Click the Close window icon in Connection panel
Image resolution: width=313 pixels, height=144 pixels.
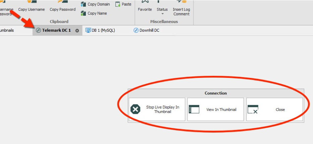(253, 109)
